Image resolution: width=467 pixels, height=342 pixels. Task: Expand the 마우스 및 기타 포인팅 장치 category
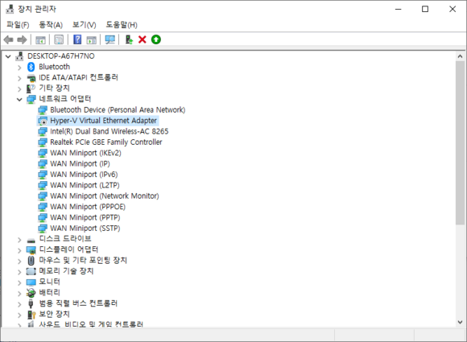click(19, 262)
